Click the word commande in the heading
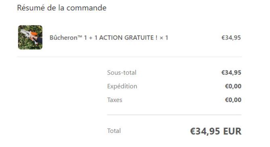This screenshot has width=270, height=147. click(86, 8)
